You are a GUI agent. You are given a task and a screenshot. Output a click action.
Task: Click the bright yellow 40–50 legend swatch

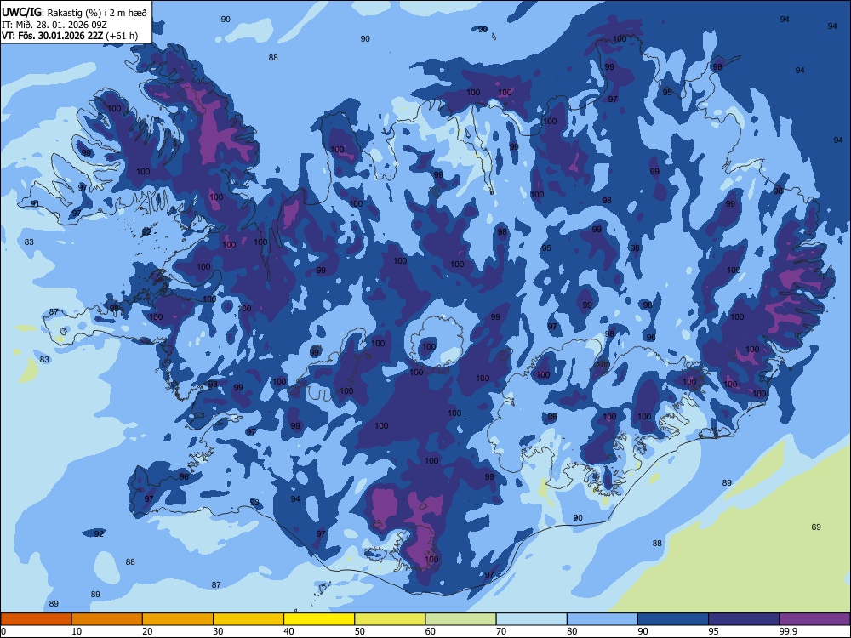coord(319,619)
